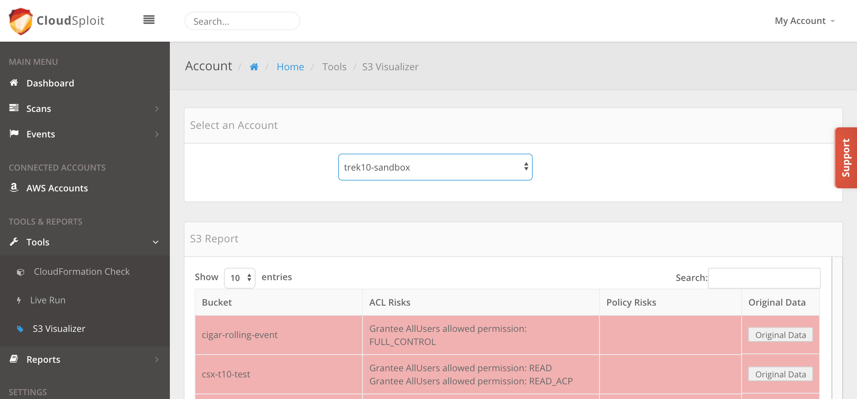The image size is (857, 399).
Task: Toggle the hamburger sidebar menu icon
Action: pos(149,20)
